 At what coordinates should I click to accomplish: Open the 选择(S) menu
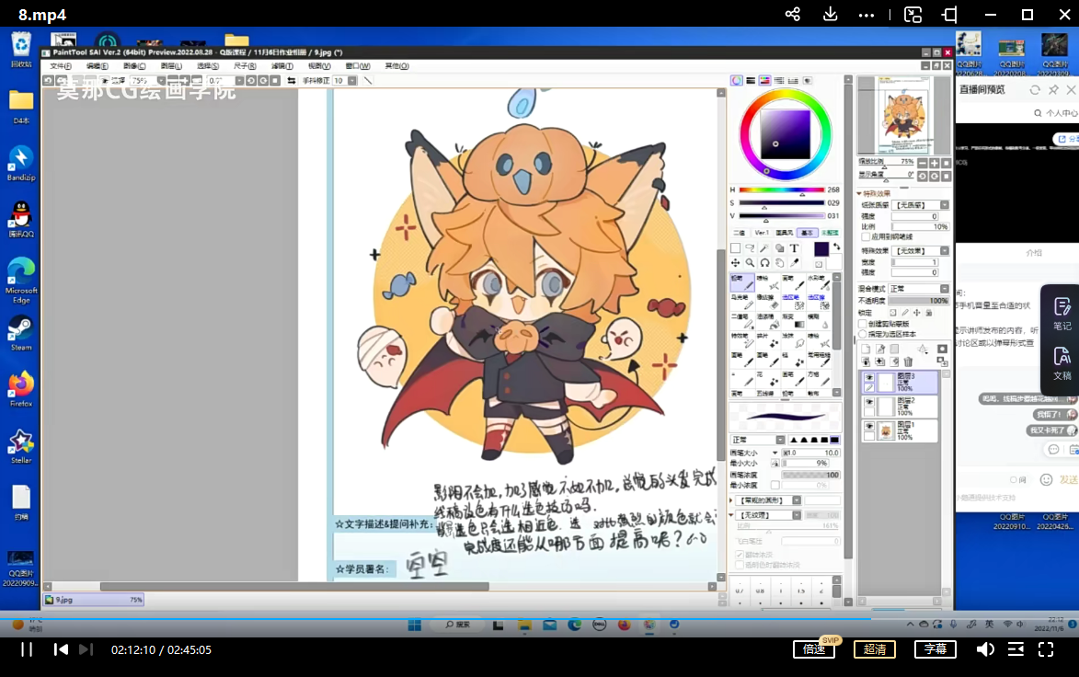208,66
